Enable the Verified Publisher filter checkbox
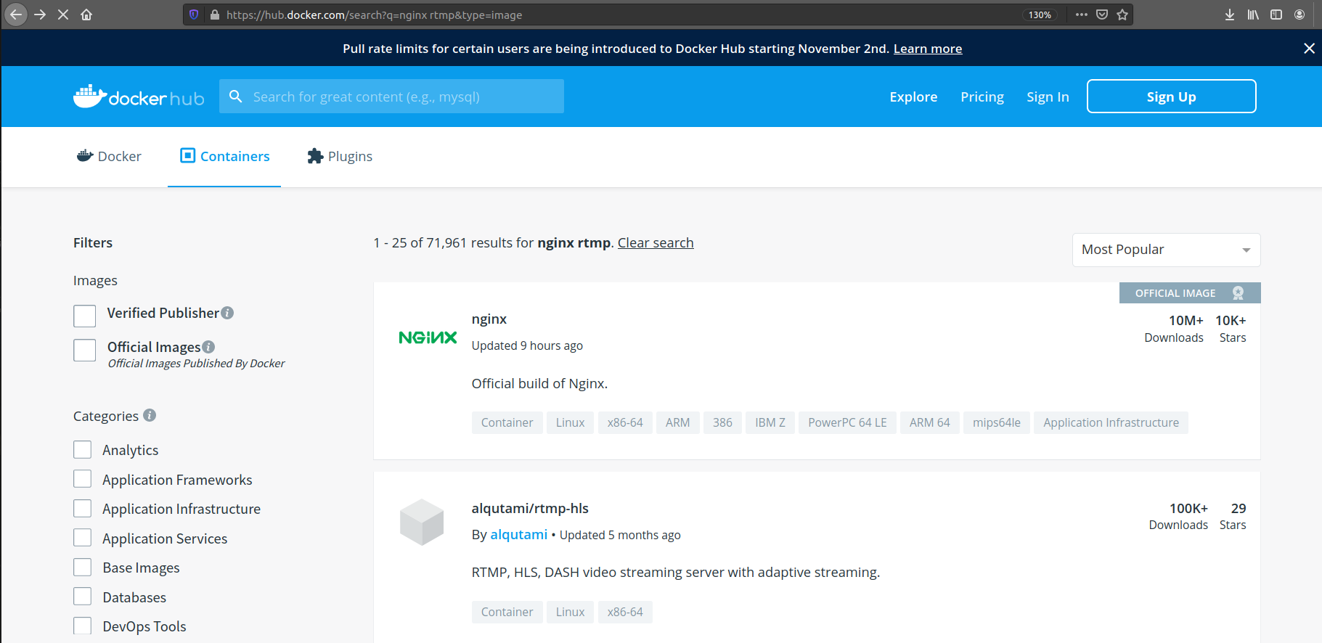1322x643 pixels. (x=85, y=316)
